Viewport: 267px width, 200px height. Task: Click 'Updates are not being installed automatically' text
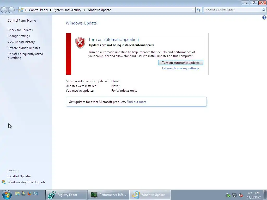tap(122, 45)
